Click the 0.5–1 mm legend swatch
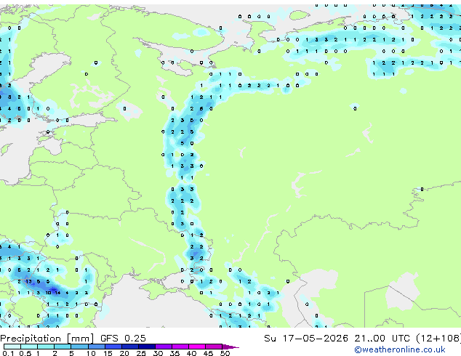The height and width of the screenshot is (356, 461). tap(29, 347)
